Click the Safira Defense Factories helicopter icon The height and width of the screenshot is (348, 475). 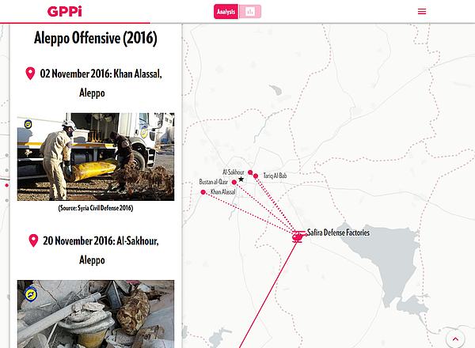pos(298,236)
